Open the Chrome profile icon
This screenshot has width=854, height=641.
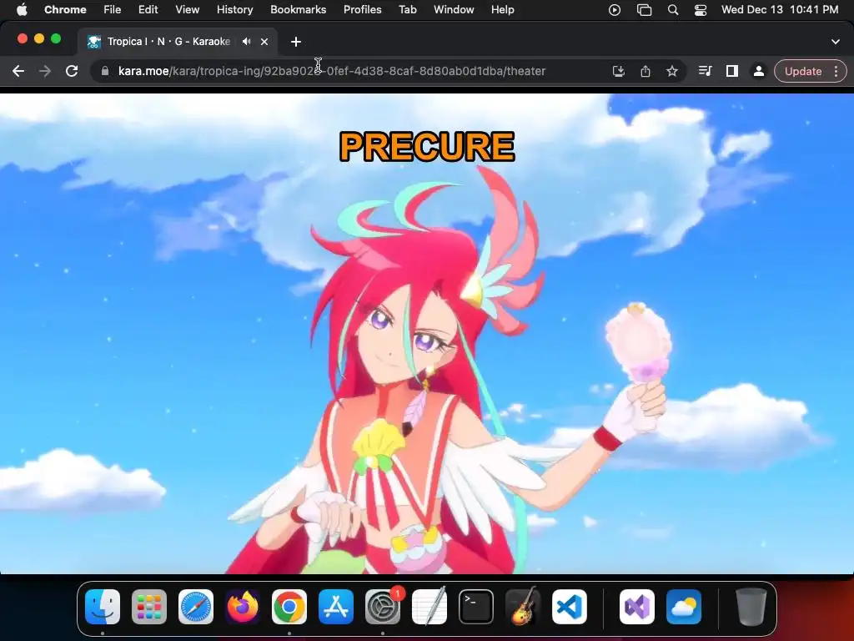[758, 71]
